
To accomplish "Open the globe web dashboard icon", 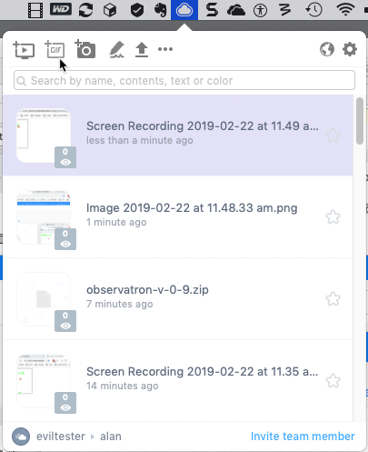I will (x=327, y=49).
